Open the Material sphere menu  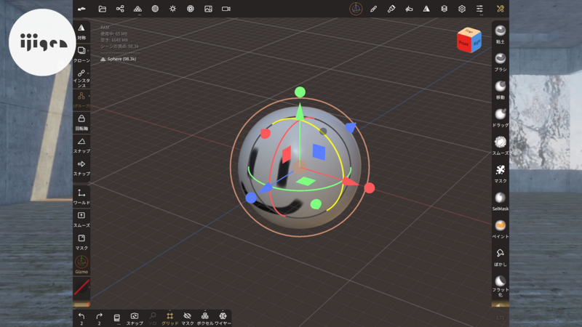(155, 9)
